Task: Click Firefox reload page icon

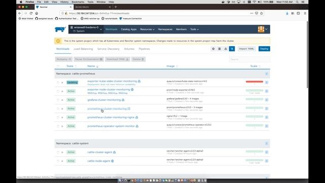Action: [31, 13]
